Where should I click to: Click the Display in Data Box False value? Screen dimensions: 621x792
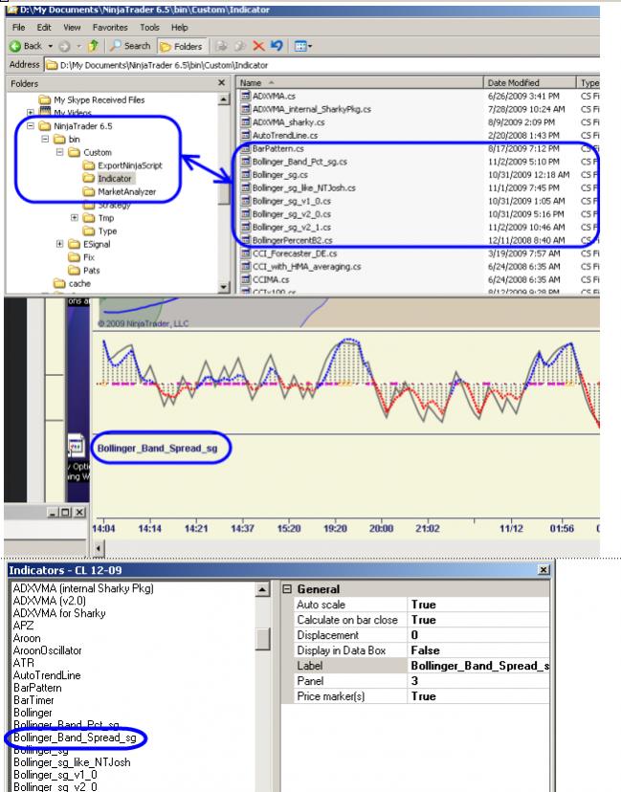click(477, 650)
